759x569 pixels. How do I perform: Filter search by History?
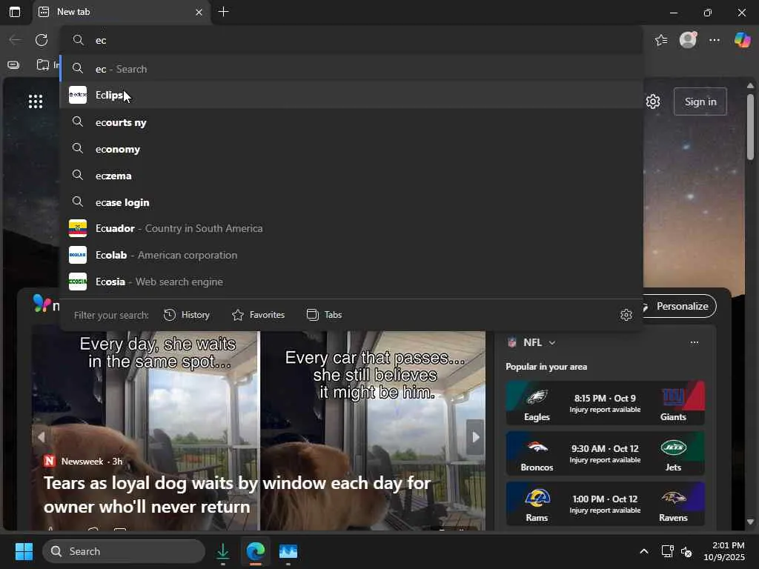coord(186,315)
